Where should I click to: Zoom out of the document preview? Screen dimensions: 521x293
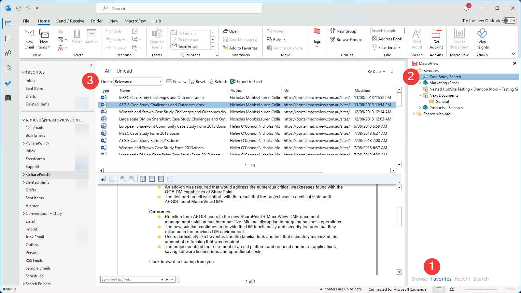pos(132,179)
